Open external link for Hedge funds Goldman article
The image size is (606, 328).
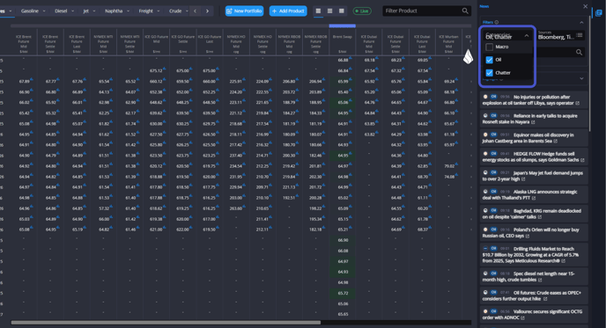(x=582, y=160)
